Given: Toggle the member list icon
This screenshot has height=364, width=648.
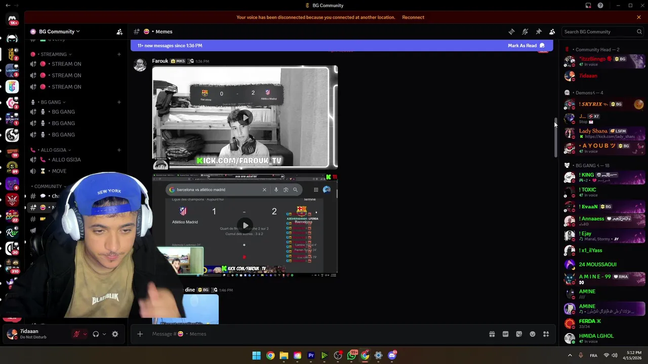Looking at the screenshot, I should coord(552,31).
